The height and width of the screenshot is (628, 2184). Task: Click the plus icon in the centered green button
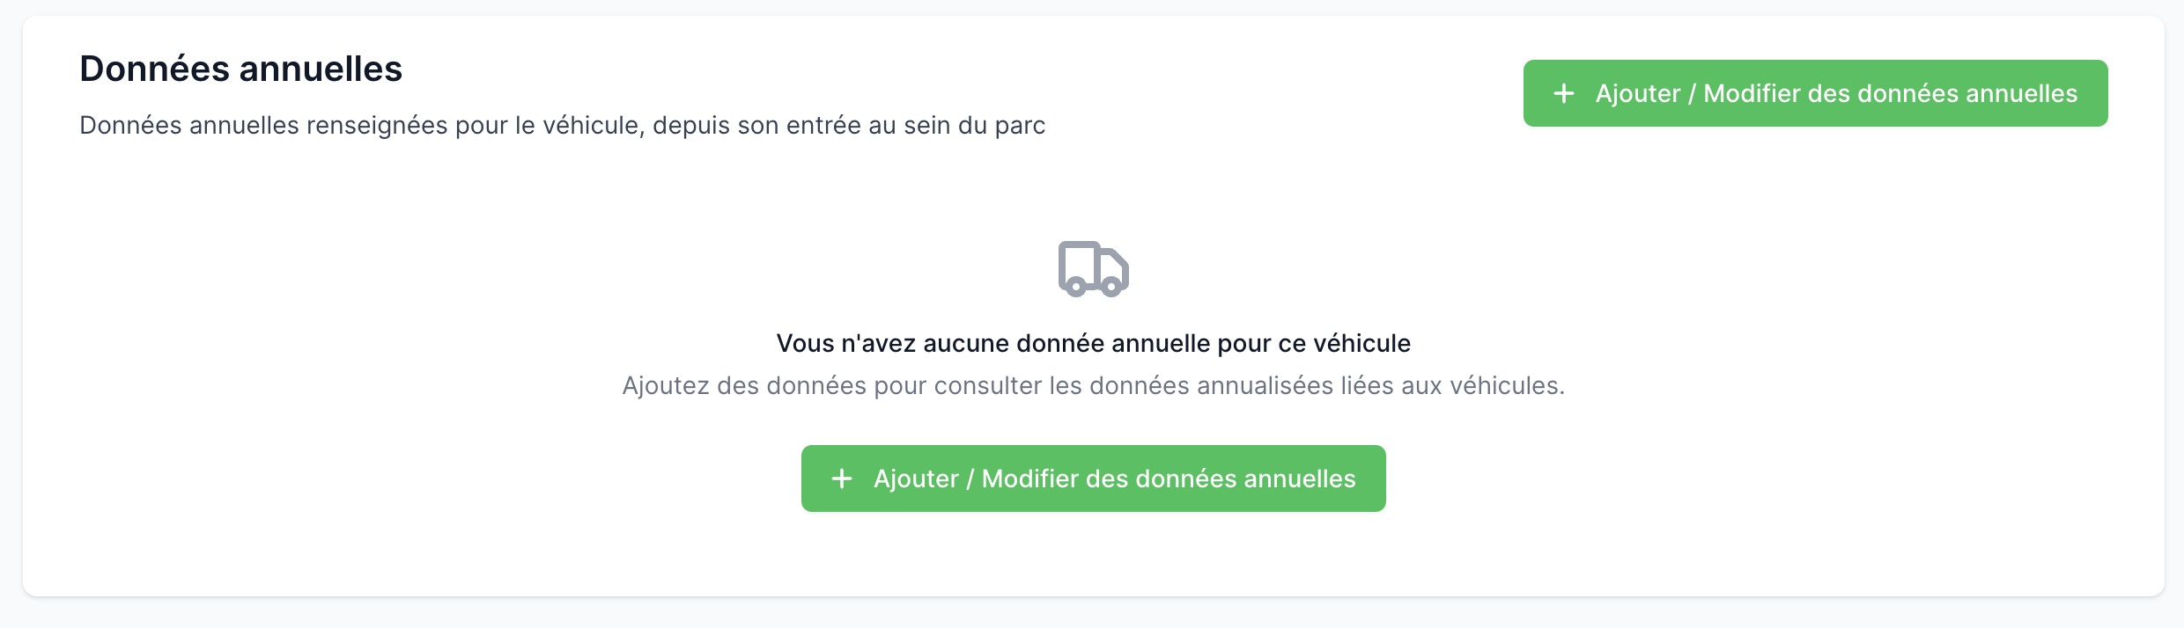[842, 478]
